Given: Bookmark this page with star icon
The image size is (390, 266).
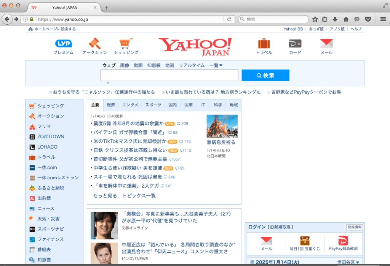Looking at the screenshot, I should click(315, 19).
